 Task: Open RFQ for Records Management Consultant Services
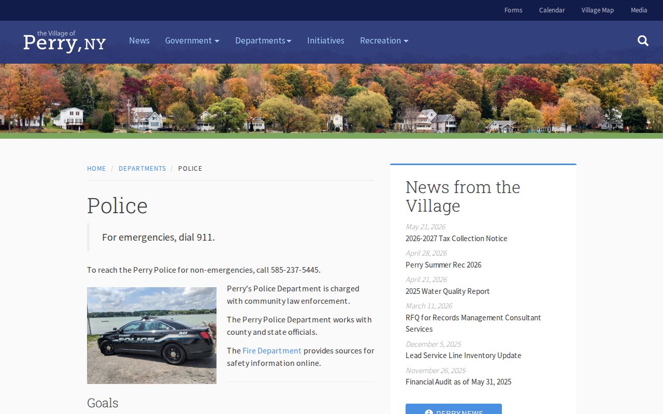[x=473, y=323]
